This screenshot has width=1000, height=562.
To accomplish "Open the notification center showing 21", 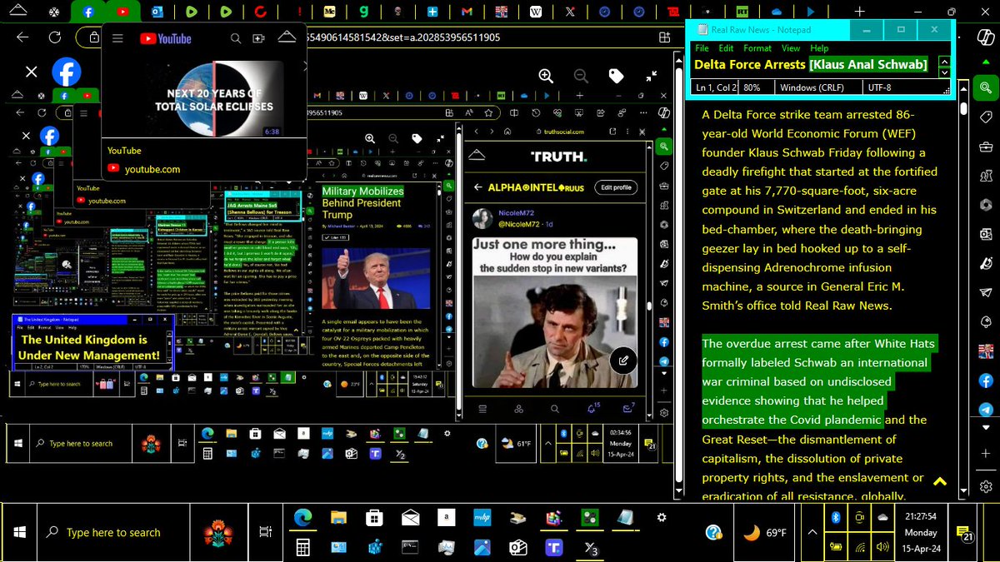I will tap(965, 533).
